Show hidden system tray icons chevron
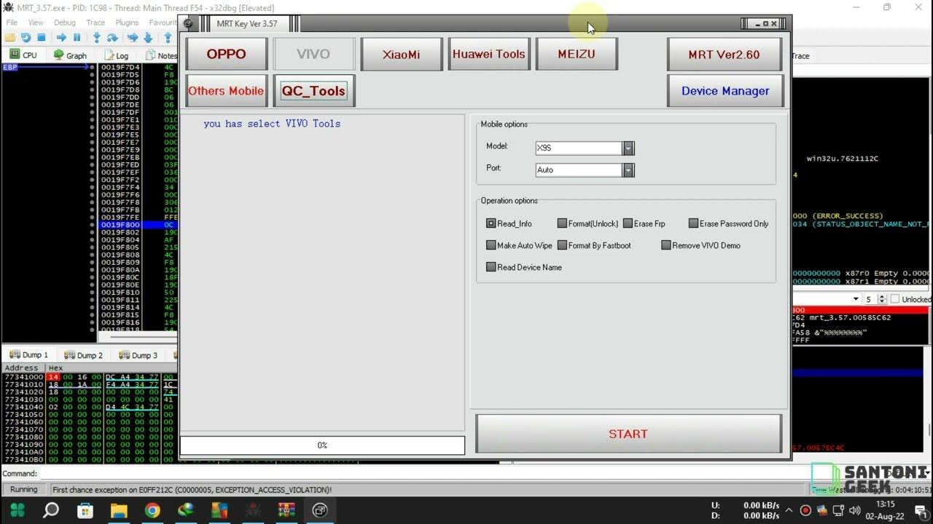Image resolution: width=933 pixels, height=524 pixels. (x=789, y=510)
